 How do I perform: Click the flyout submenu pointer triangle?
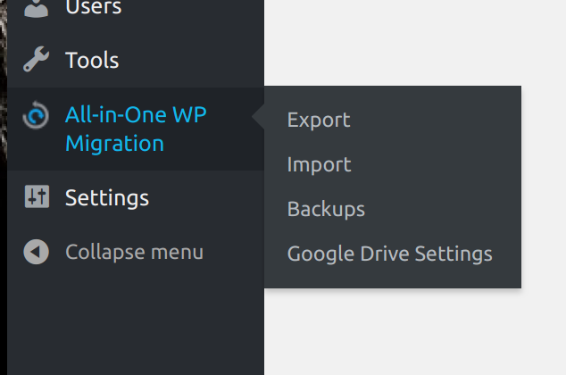259,118
